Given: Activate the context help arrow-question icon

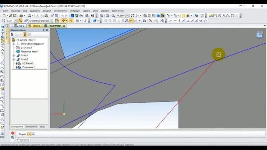Looking at the screenshot, I should tap(93, 16).
